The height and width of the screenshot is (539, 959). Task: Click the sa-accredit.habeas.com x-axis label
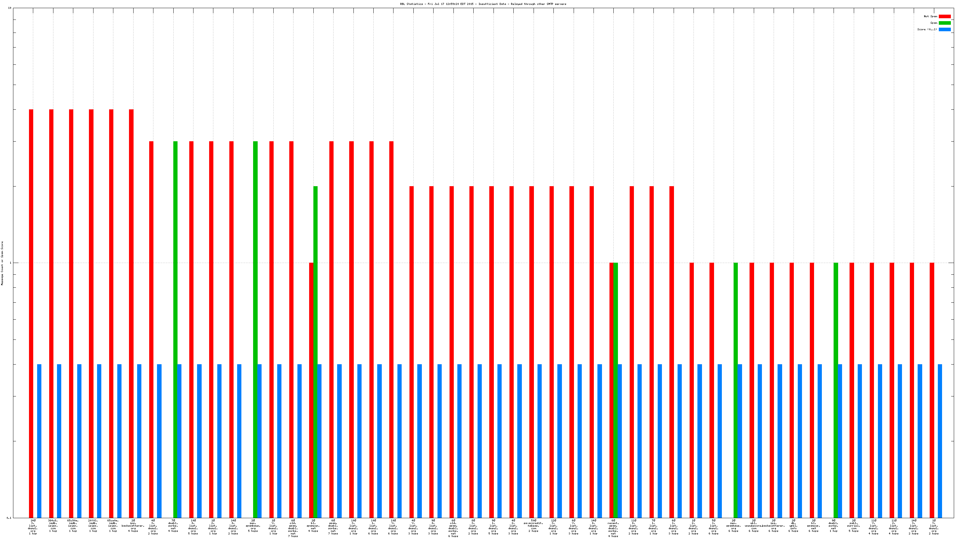(x=534, y=525)
